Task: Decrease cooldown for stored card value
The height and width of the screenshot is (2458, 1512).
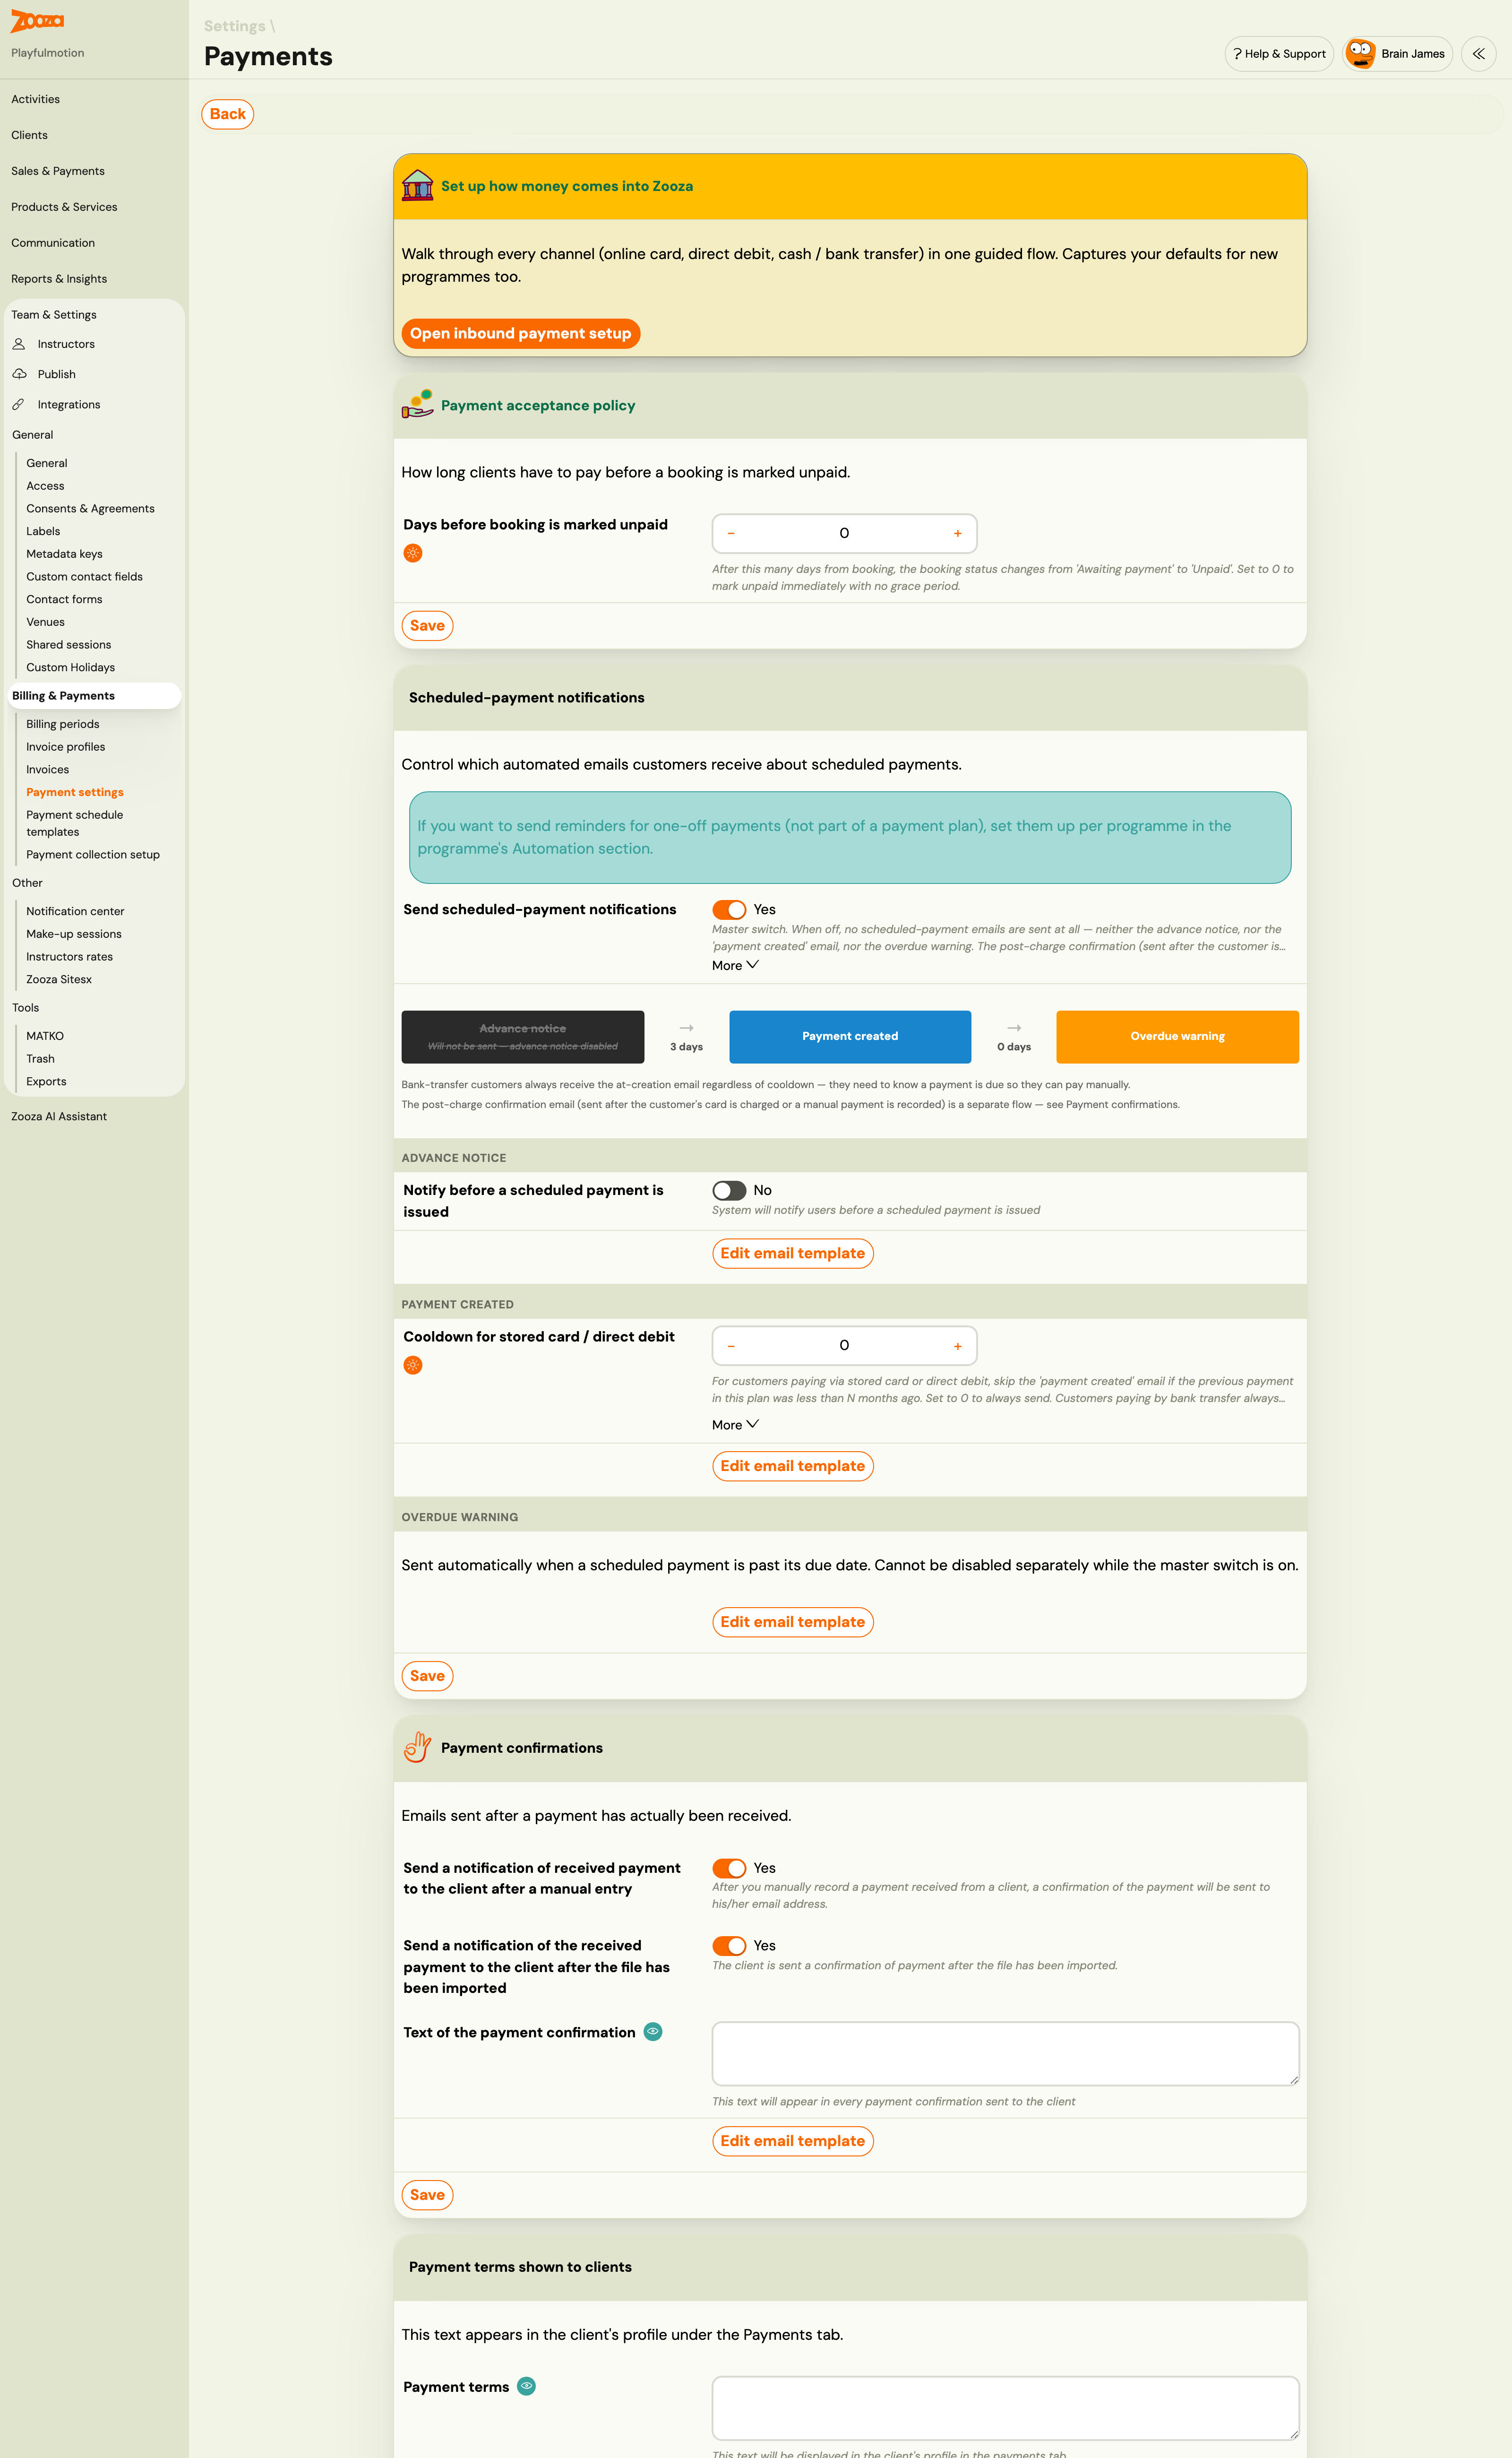Action: point(731,1347)
